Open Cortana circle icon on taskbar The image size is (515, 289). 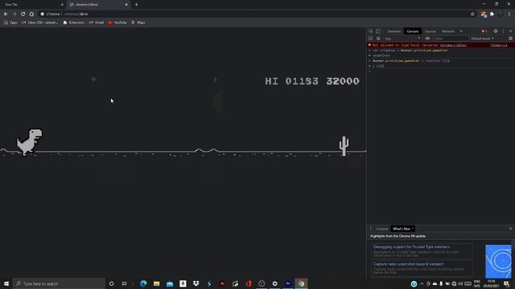(111, 283)
